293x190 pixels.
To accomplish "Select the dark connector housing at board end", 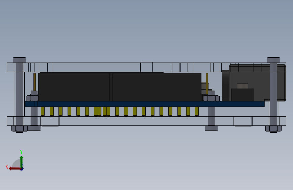I will coord(258,82).
